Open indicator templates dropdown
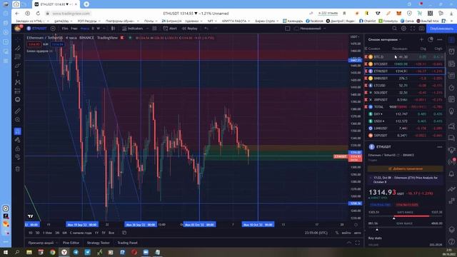Image resolution: width=457 pixels, height=257 pixels. tap(154, 29)
